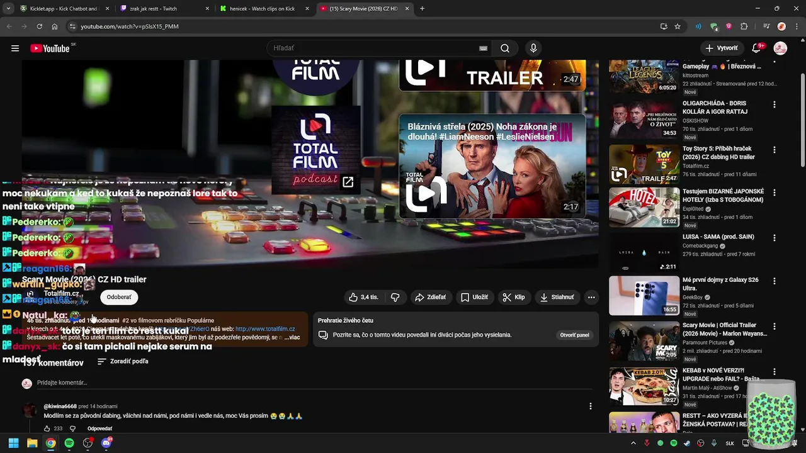This screenshot has height=453, width=806.
Task: Click the Odoberať subscribe button
Action: click(119, 297)
